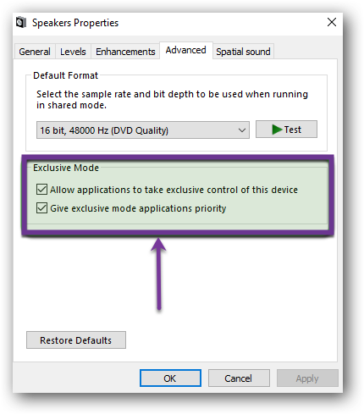364x414 pixels.
Task: Open the Levels tab
Action: click(x=73, y=52)
